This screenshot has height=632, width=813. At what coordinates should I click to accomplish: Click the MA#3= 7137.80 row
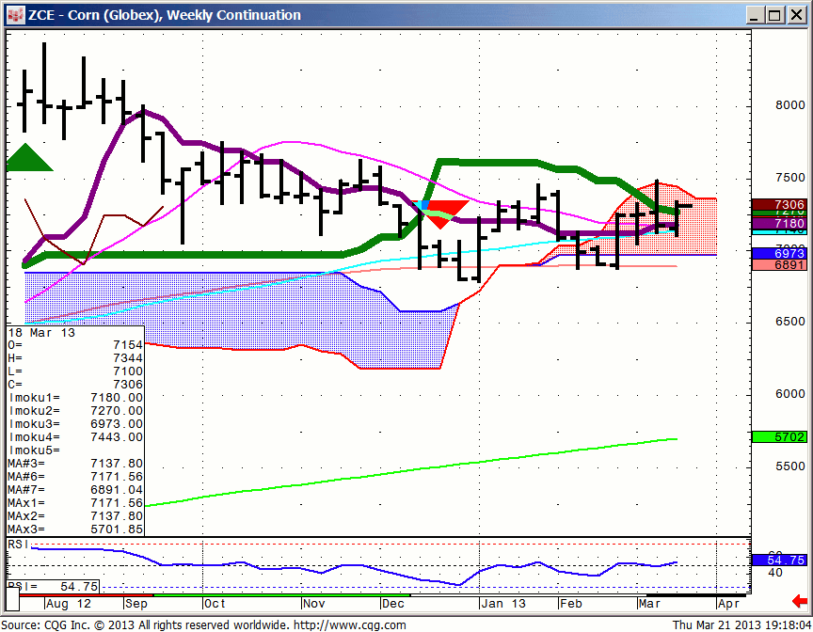[75, 463]
